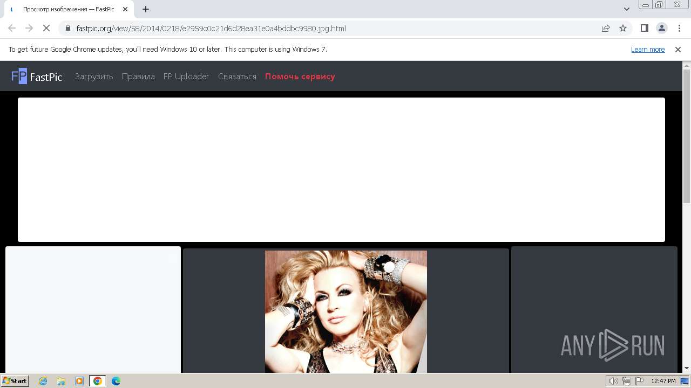The width and height of the screenshot is (691, 388).
Task: Close the FastPic tab
Action: tap(125, 9)
